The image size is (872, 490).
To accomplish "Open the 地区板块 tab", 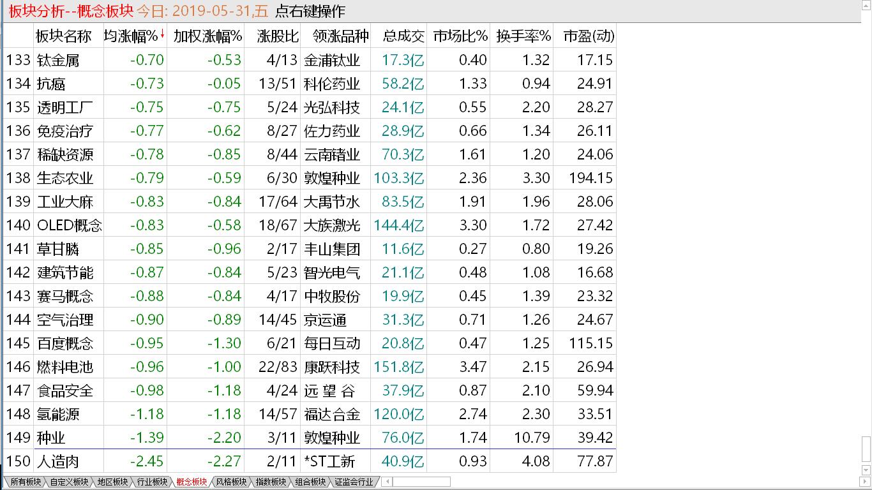I will coord(112,482).
